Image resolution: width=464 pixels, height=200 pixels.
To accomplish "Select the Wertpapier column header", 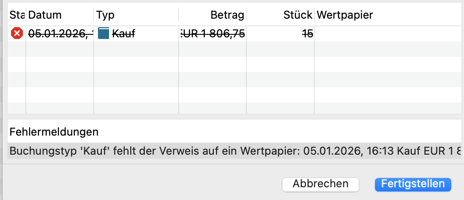I will (345, 15).
